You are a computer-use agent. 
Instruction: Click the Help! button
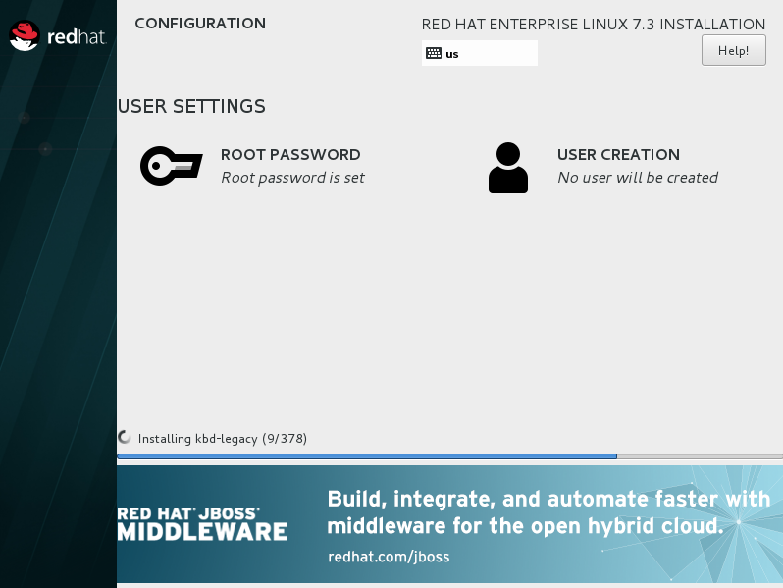(x=733, y=50)
